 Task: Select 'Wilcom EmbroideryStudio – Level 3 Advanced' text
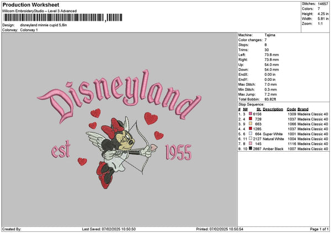40,11
